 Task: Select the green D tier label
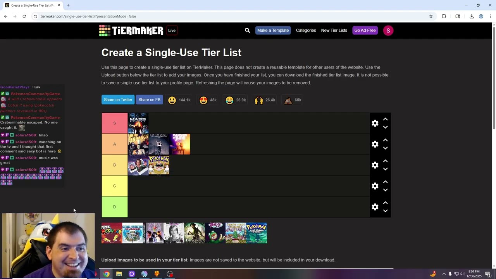click(114, 207)
